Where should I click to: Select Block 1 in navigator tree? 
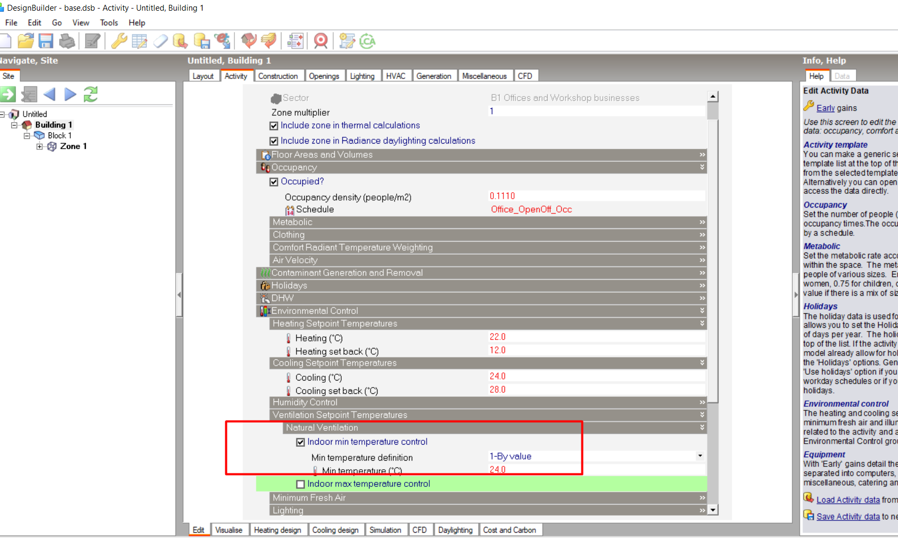point(59,136)
